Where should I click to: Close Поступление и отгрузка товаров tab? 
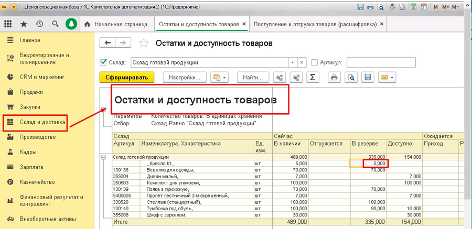click(x=382, y=24)
